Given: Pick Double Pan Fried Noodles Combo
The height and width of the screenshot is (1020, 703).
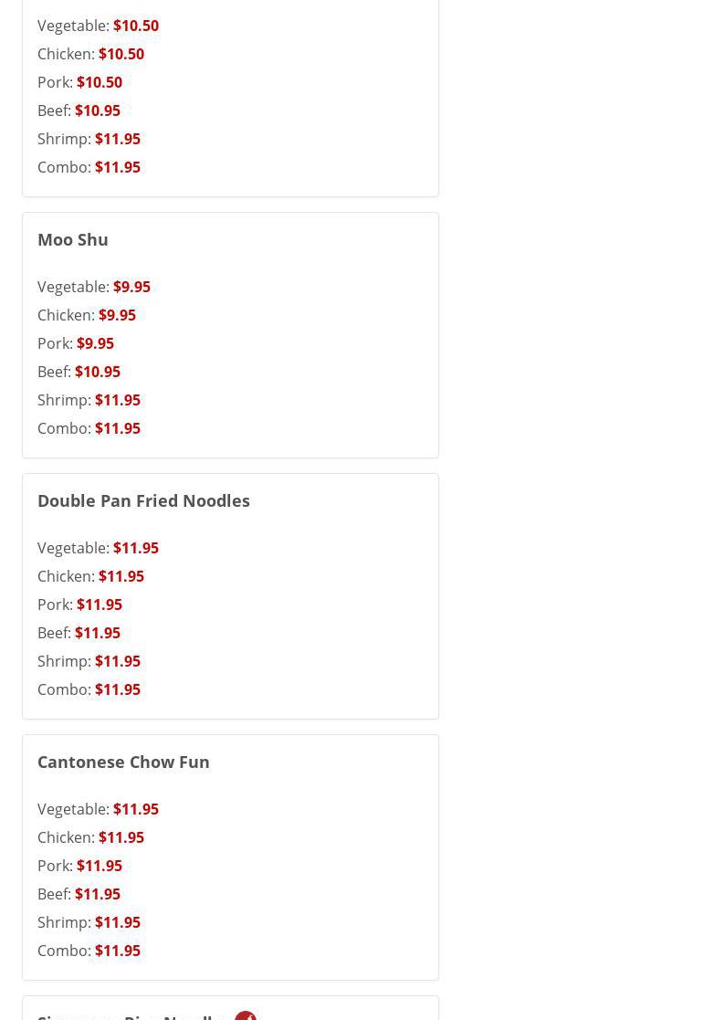Looking at the screenshot, I should tap(89, 689).
